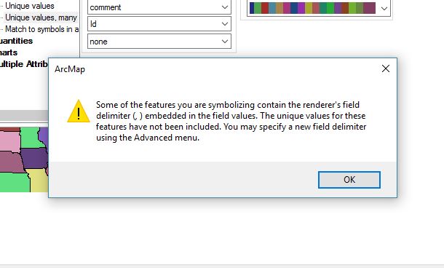Select the Charts category

(x=9, y=52)
